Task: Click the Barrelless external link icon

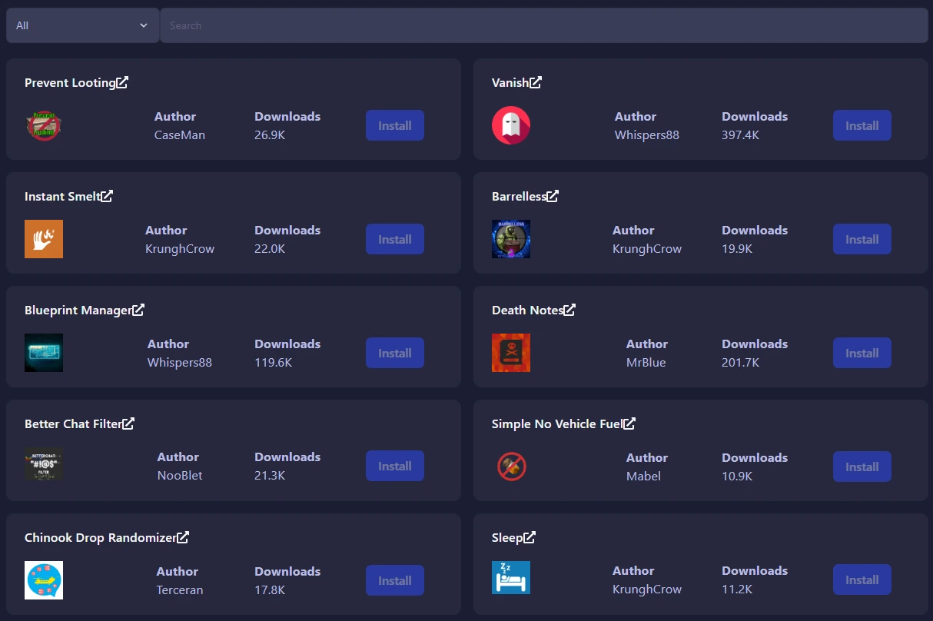Action: (553, 196)
